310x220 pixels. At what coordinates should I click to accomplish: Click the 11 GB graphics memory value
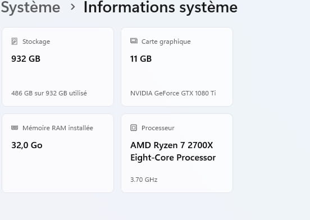pos(141,59)
